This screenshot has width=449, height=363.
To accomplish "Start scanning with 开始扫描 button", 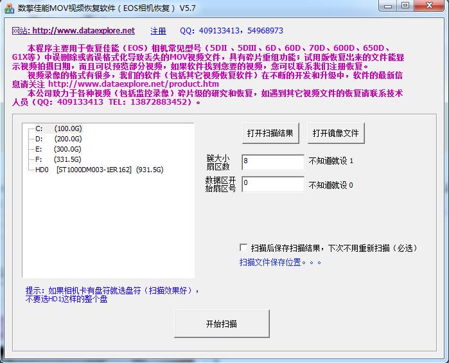I will tap(222, 324).
